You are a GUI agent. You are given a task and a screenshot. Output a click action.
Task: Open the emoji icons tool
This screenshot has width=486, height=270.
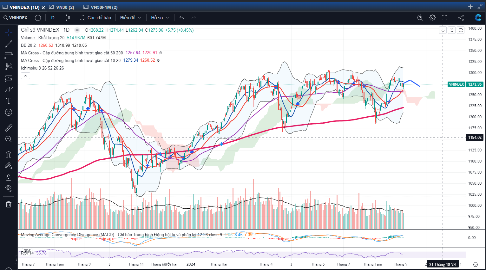[x=9, y=112]
